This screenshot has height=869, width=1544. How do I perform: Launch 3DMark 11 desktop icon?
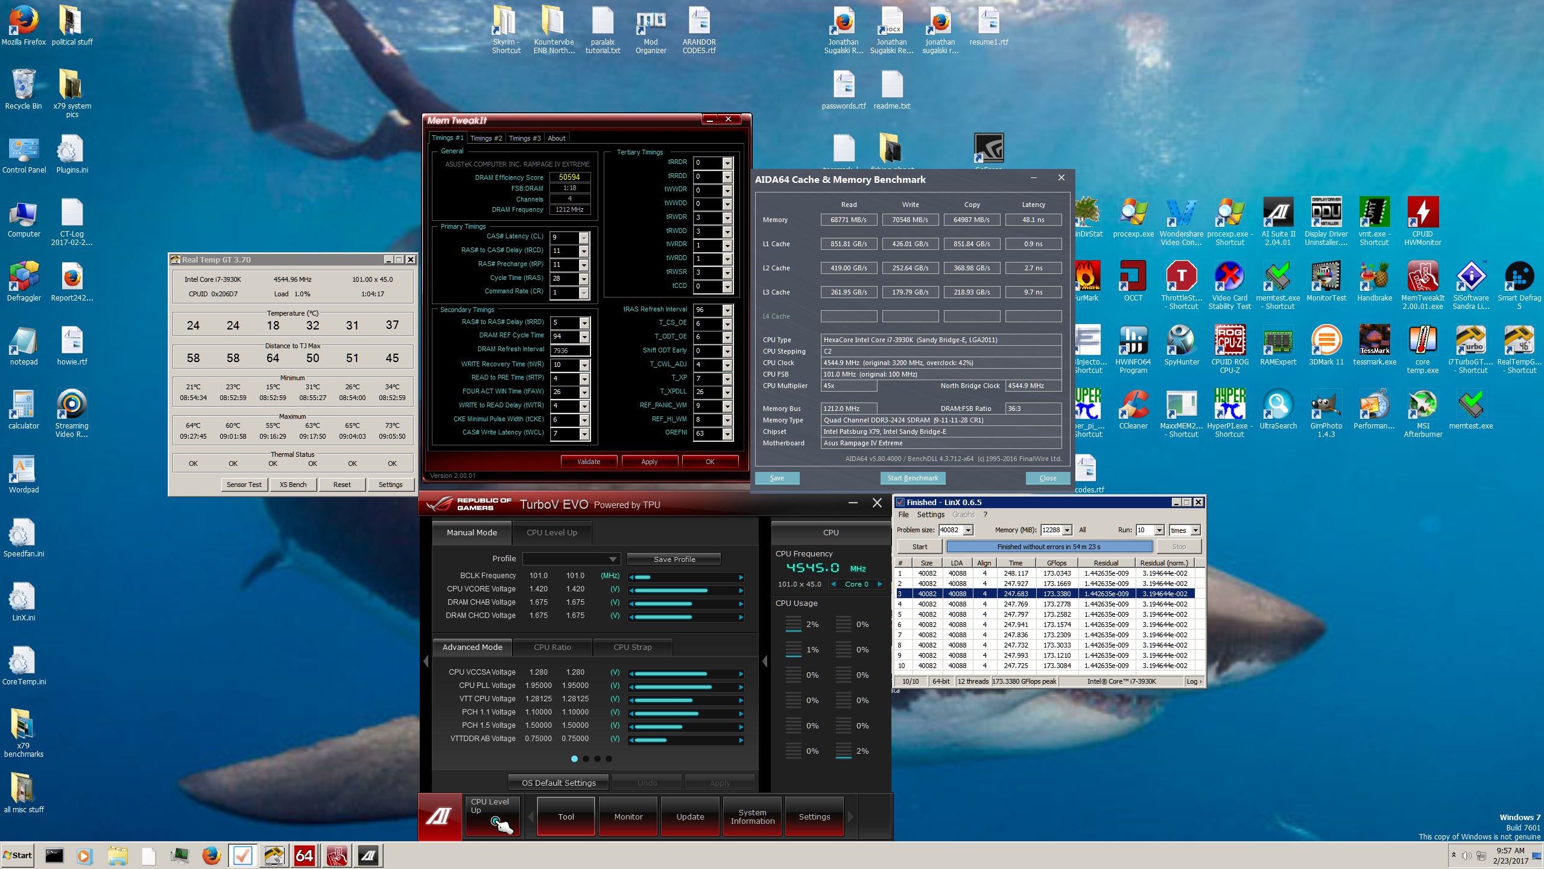pos(1326,345)
